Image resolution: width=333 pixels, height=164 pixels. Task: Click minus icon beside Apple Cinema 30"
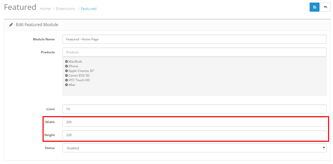click(66, 71)
